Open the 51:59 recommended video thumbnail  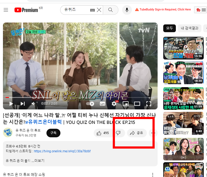(183, 98)
